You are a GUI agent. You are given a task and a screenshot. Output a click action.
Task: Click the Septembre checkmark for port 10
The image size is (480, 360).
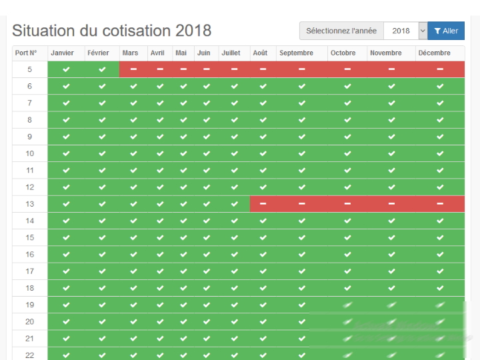pos(302,153)
